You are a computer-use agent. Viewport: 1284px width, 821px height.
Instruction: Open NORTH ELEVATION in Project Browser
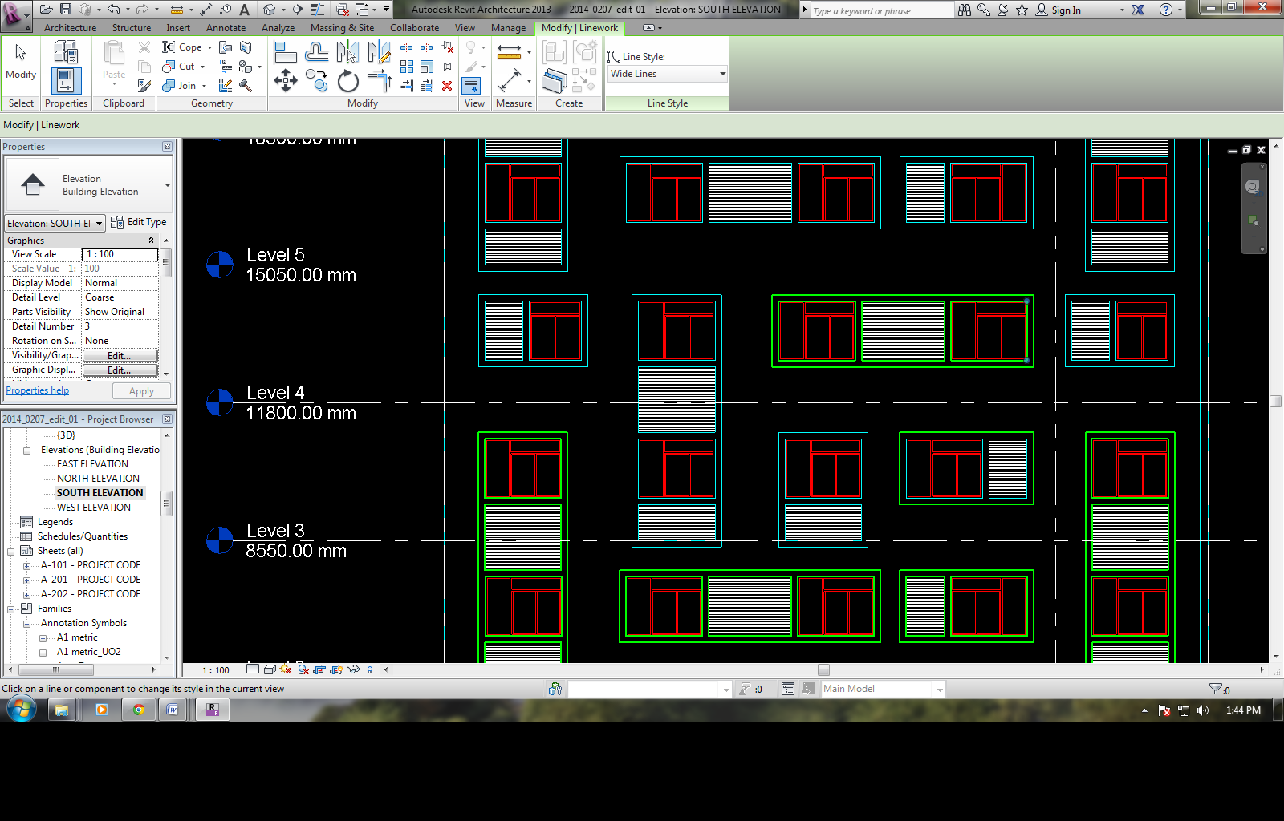coord(98,479)
